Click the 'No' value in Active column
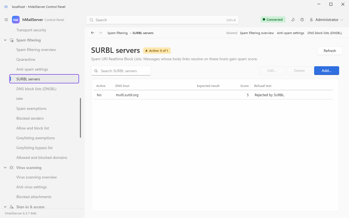349x218 pixels. pos(99,95)
